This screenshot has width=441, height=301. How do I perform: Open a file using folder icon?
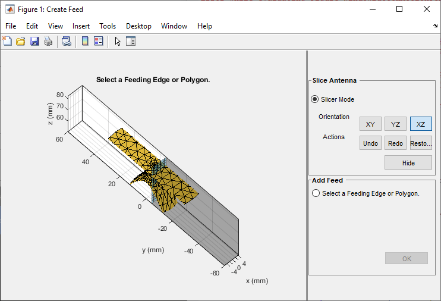pos(21,42)
